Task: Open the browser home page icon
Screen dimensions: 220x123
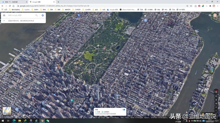Action: coord(13,6)
